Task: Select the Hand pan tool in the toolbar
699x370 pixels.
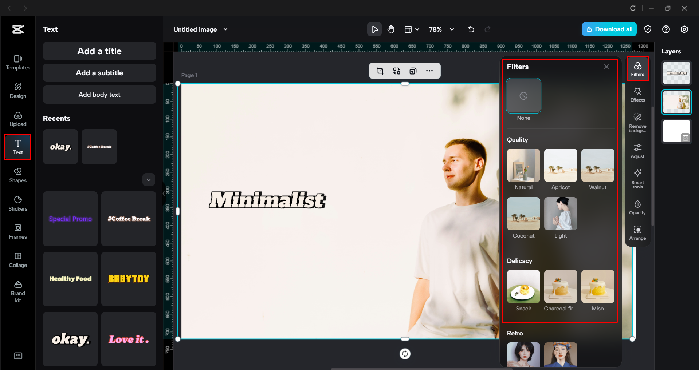Action: coord(390,29)
